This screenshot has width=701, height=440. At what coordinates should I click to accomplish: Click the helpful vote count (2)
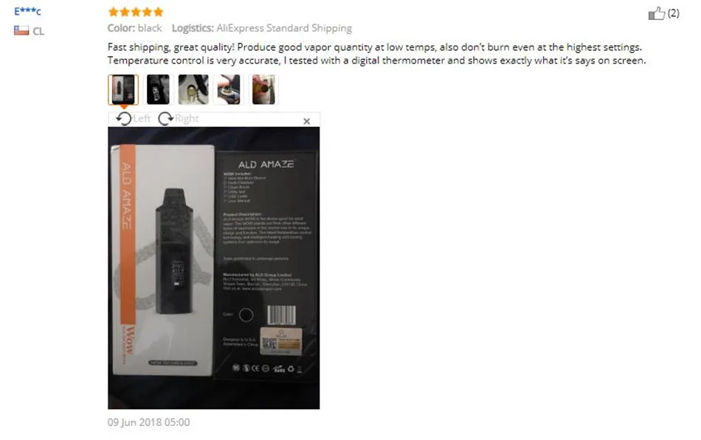coord(673,13)
